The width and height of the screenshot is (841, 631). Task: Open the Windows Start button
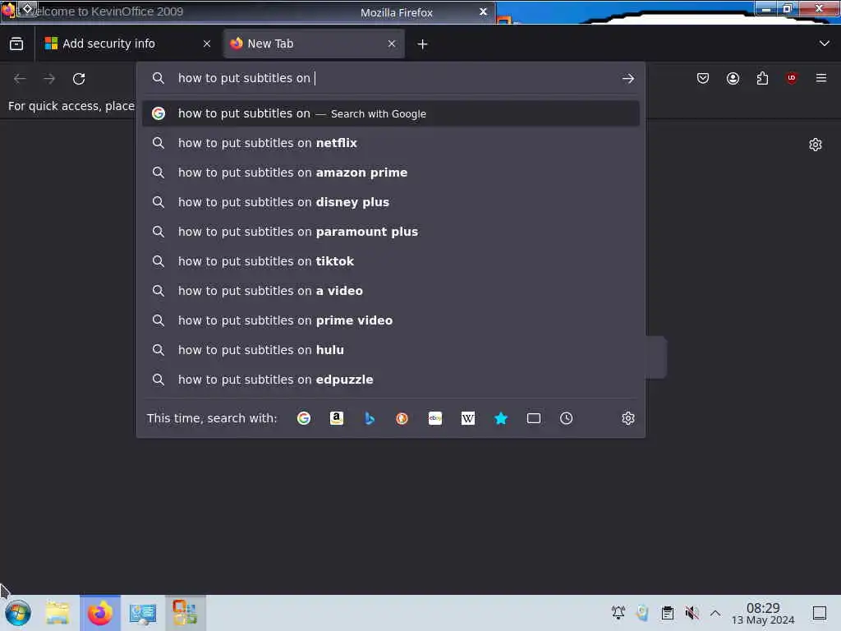click(x=18, y=613)
